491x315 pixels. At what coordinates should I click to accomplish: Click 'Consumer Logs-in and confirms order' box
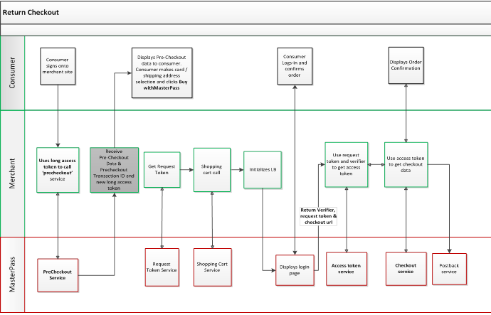[295, 66]
